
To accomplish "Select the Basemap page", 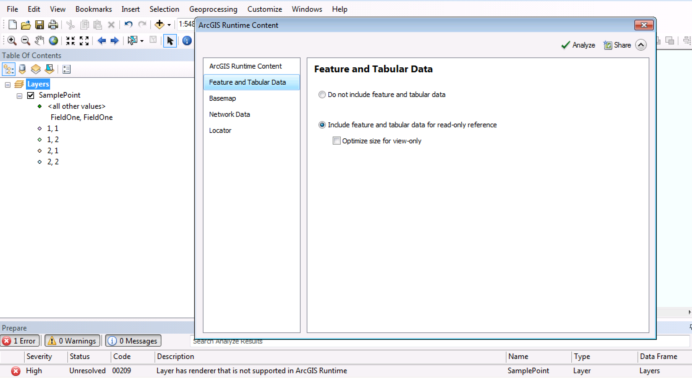I will click(x=251, y=98).
